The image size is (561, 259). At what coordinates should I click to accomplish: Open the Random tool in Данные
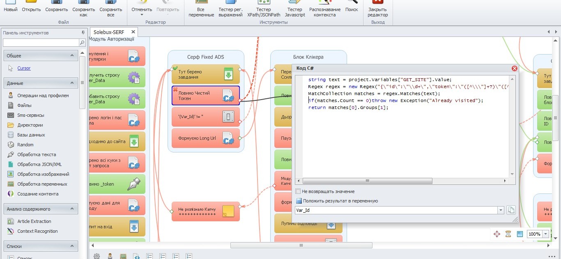point(25,145)
